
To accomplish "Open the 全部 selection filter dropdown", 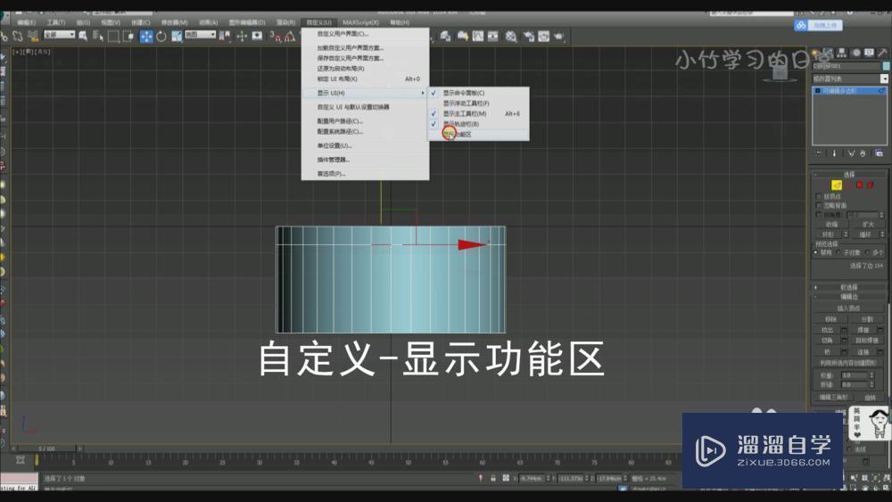I will pos(59,35).
